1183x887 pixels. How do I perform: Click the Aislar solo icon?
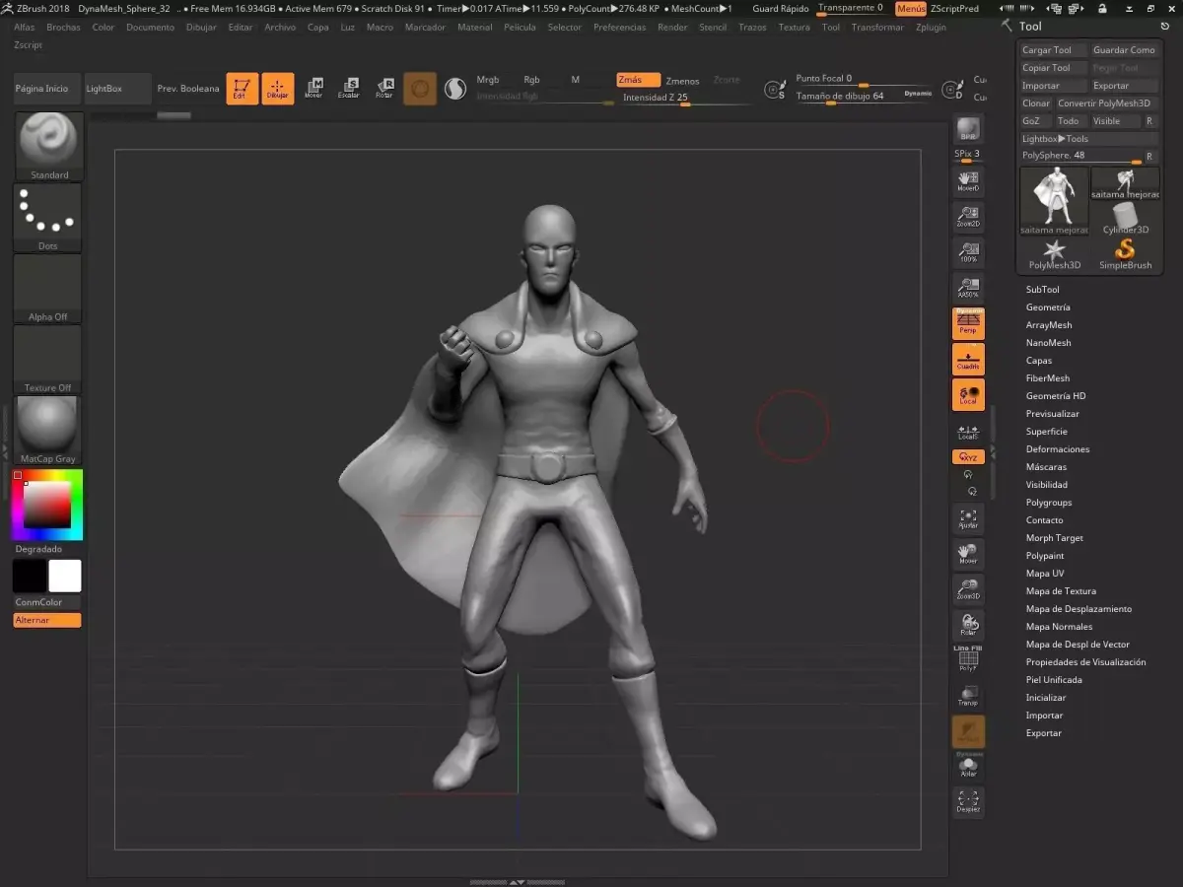click(x=968, y=767)
